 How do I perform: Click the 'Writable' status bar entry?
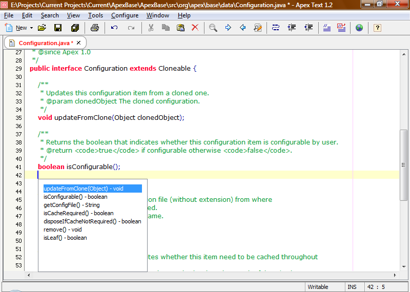pyautogui.click(x=318, y=287)
